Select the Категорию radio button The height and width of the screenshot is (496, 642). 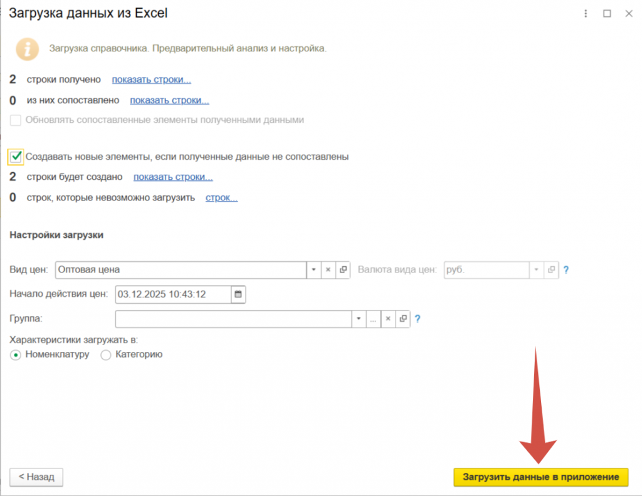105,355
